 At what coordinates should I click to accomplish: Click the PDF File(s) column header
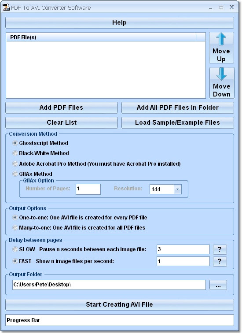click(102, 37)
